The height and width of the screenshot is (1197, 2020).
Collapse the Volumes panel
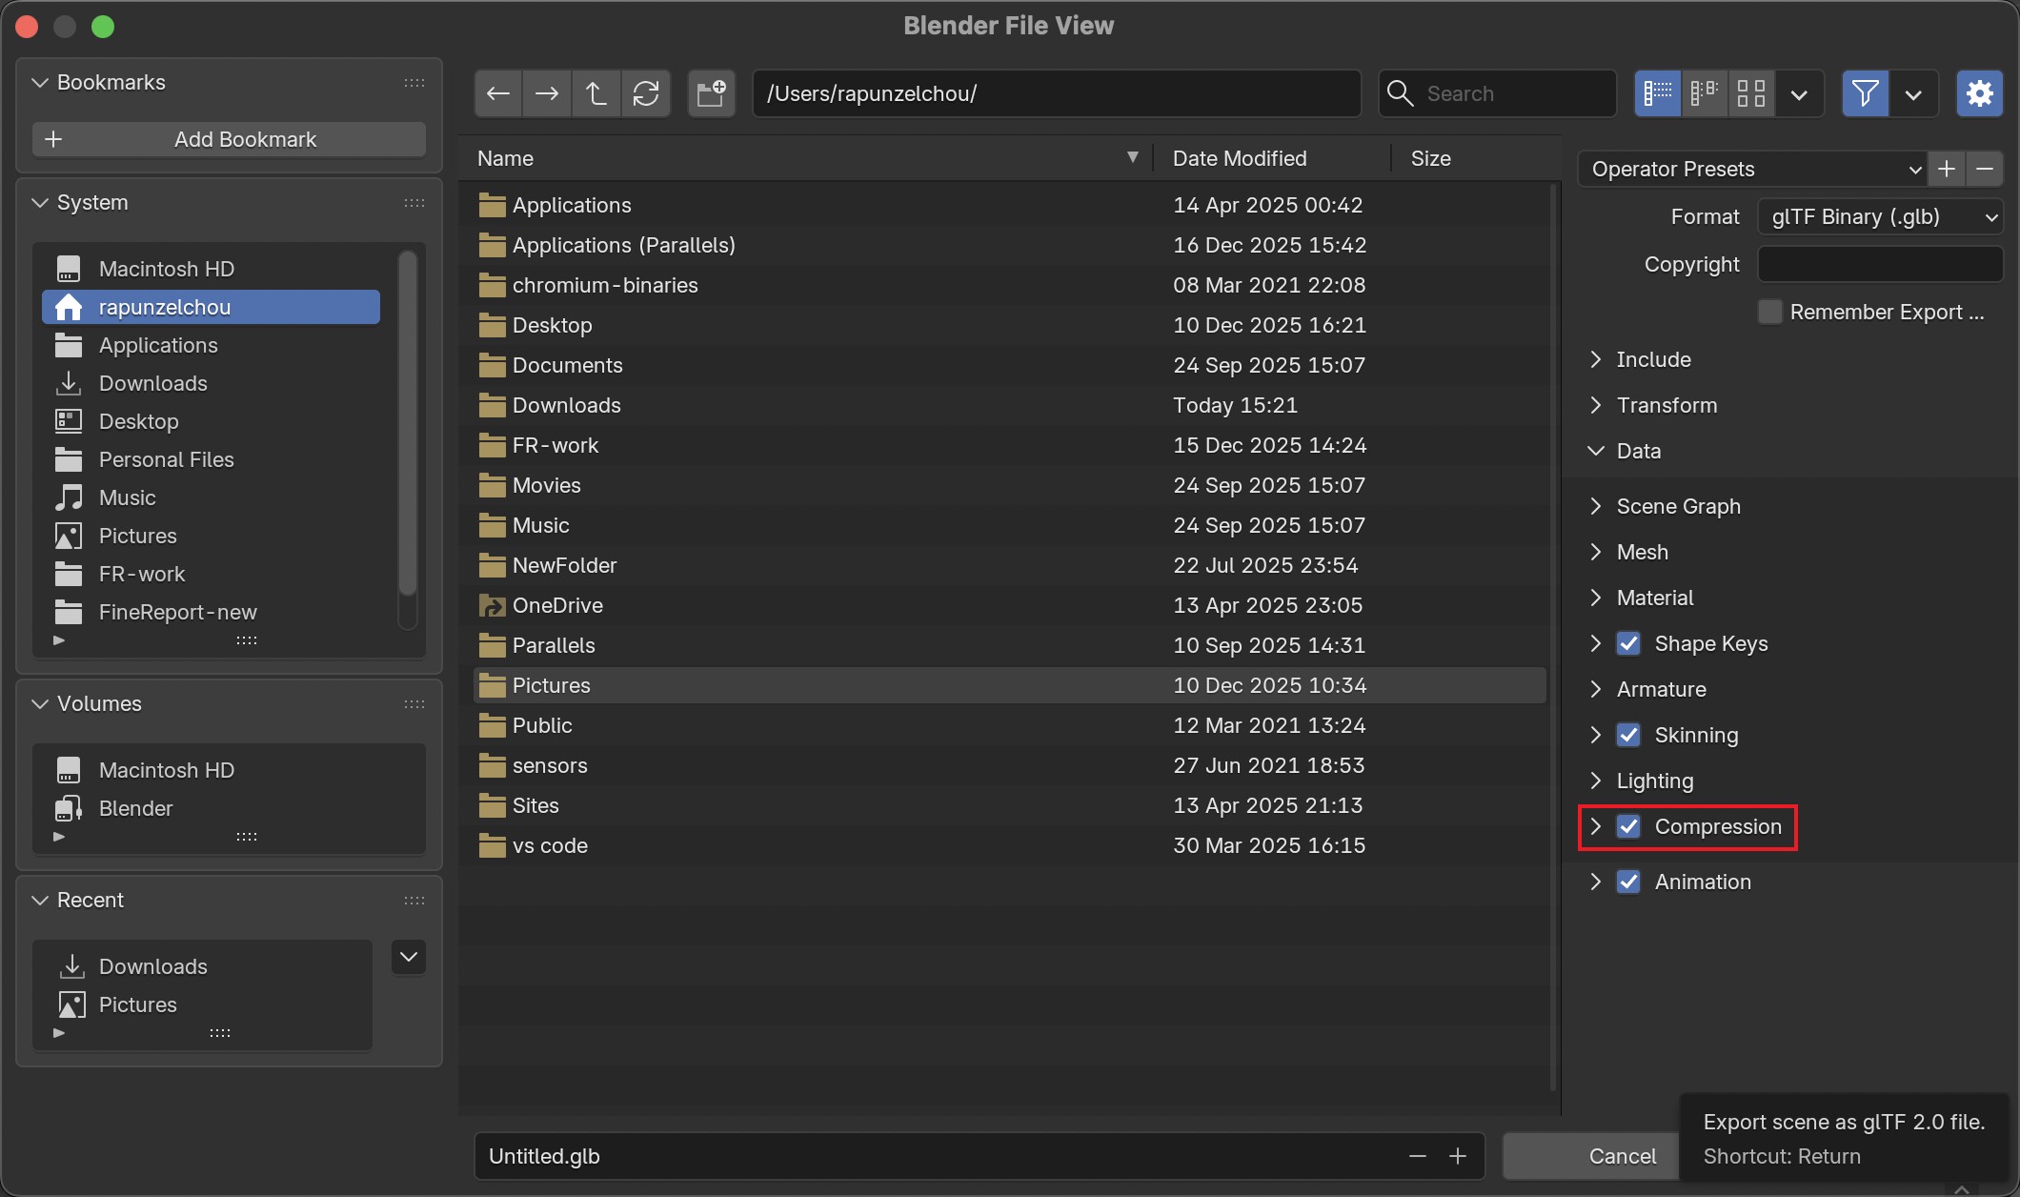click(40, 704)
